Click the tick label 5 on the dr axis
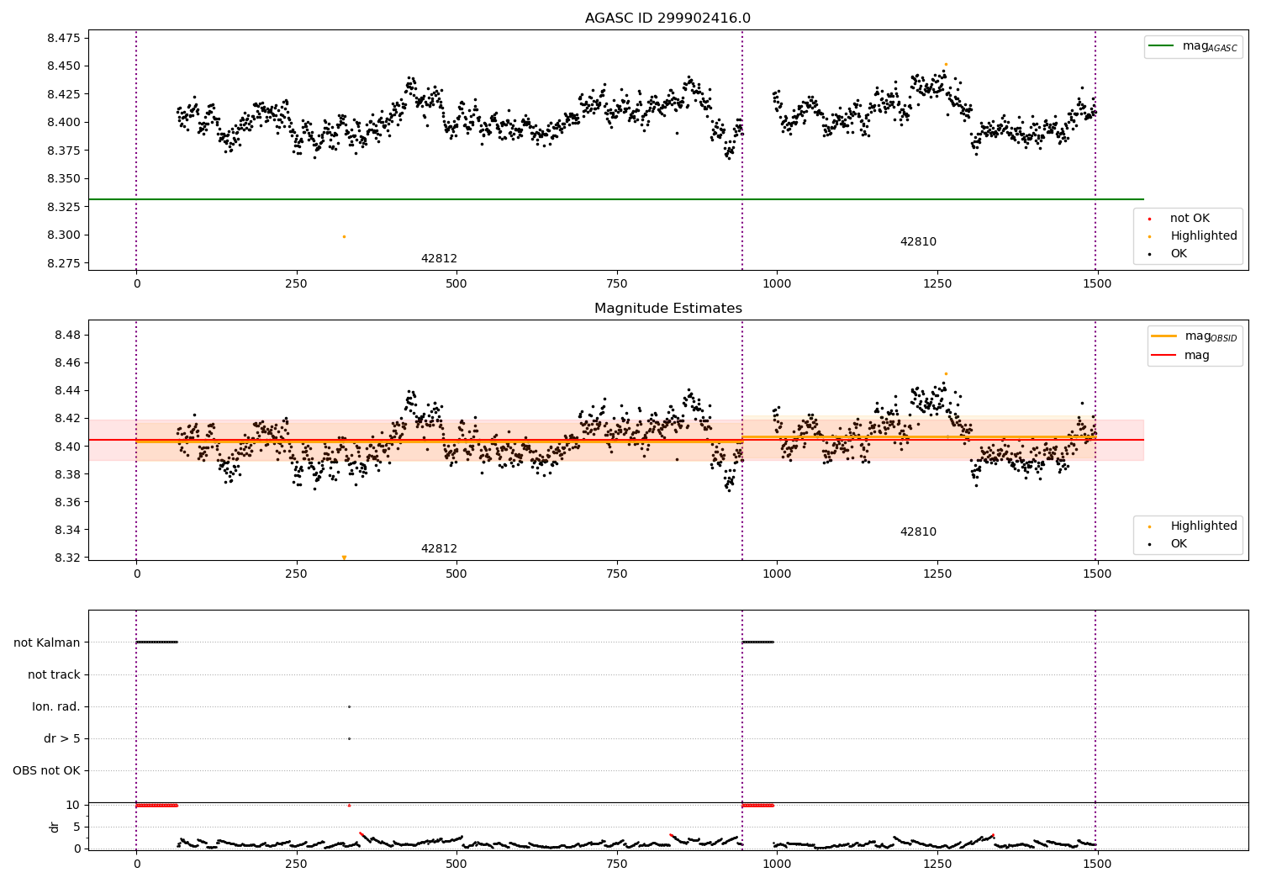The image size is (1261, 883). pos(77,827)
